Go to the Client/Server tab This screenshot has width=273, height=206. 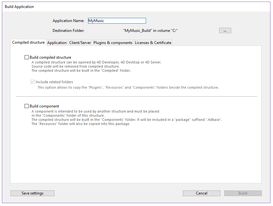coord(80,43)
